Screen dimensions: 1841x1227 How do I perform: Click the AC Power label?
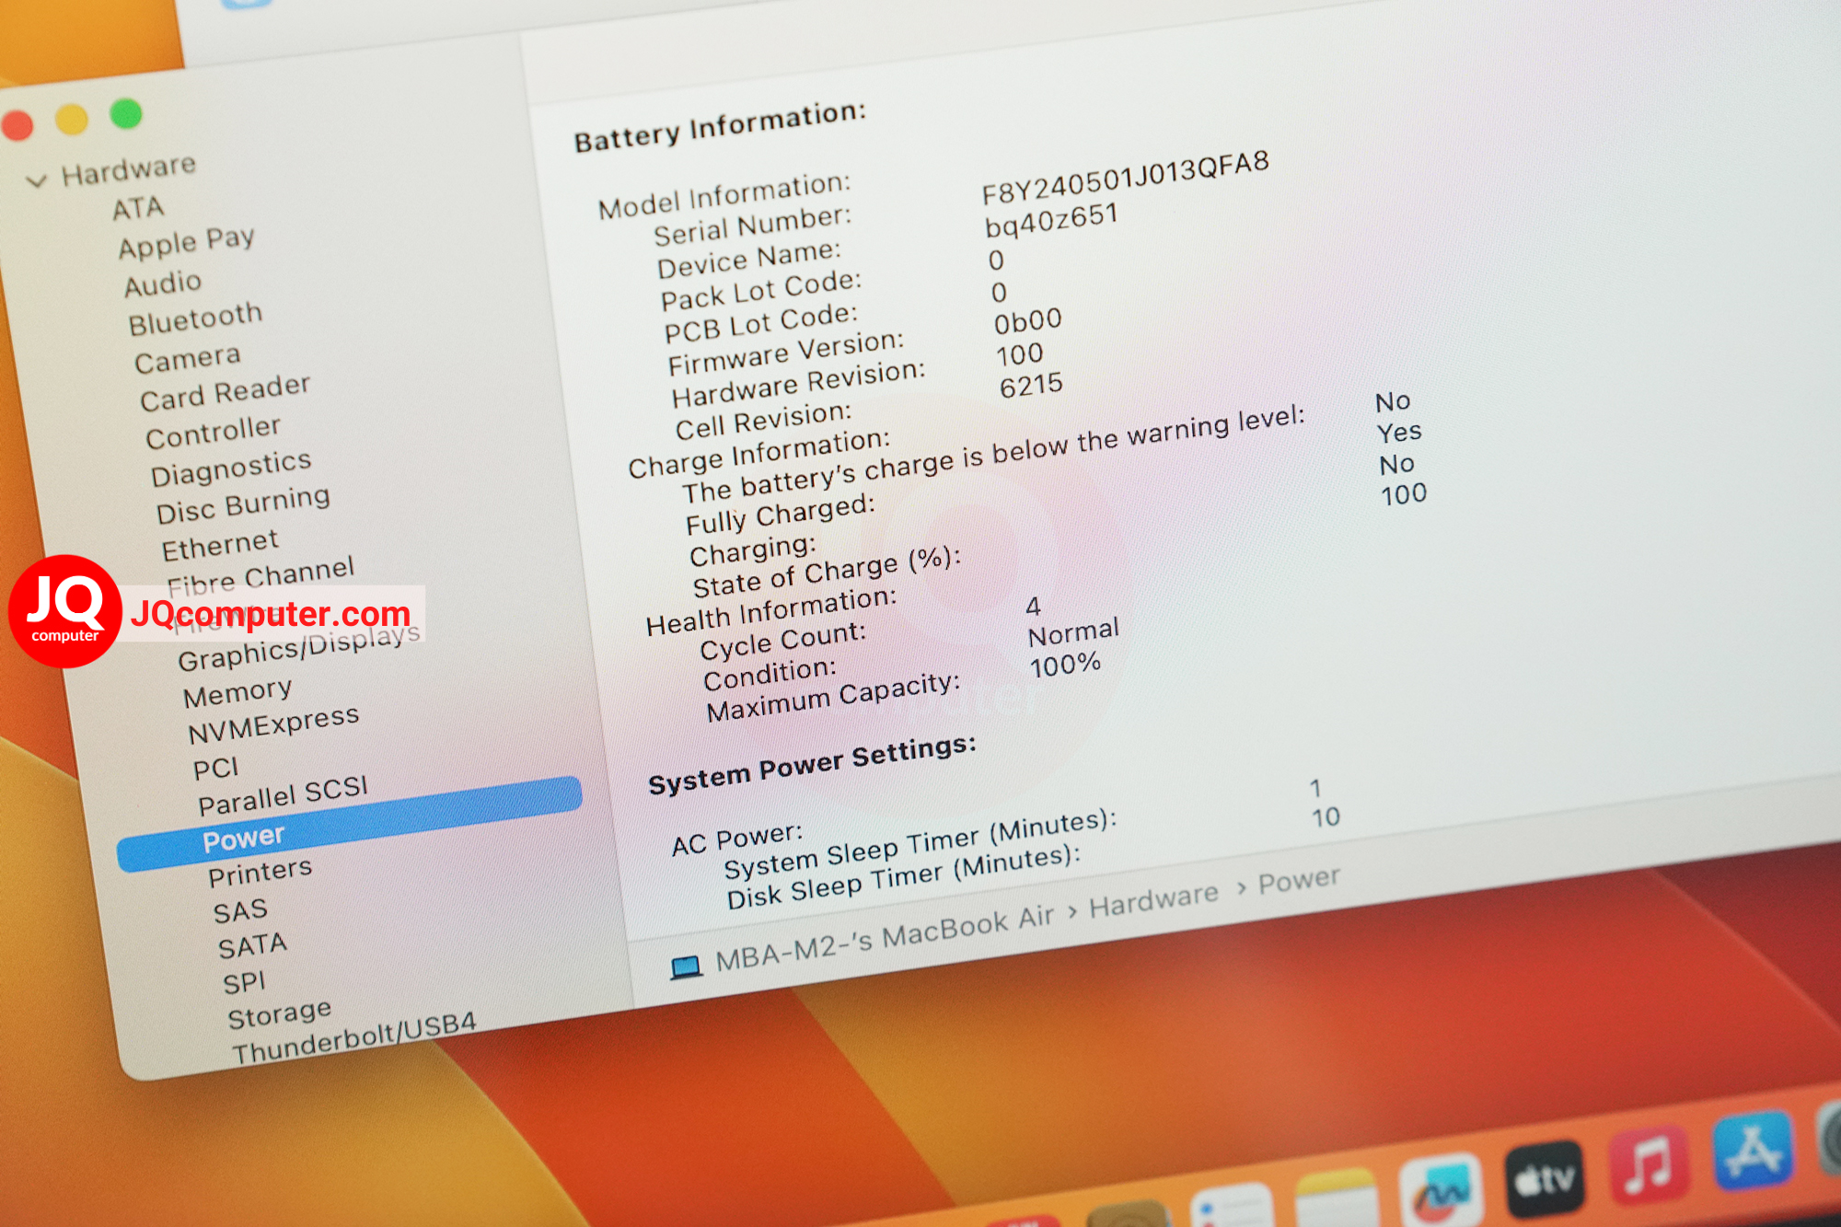click(737, 839)
